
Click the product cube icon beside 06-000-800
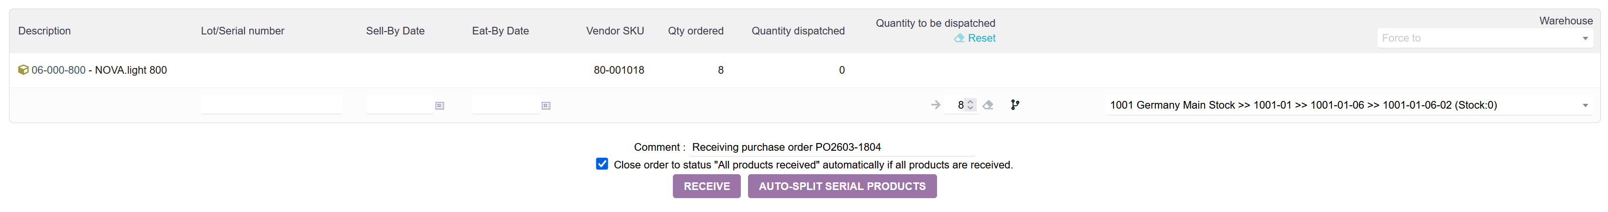[x=23, y=70]
